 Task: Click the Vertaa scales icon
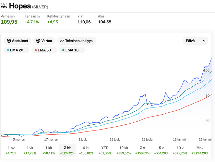(38, 41)
